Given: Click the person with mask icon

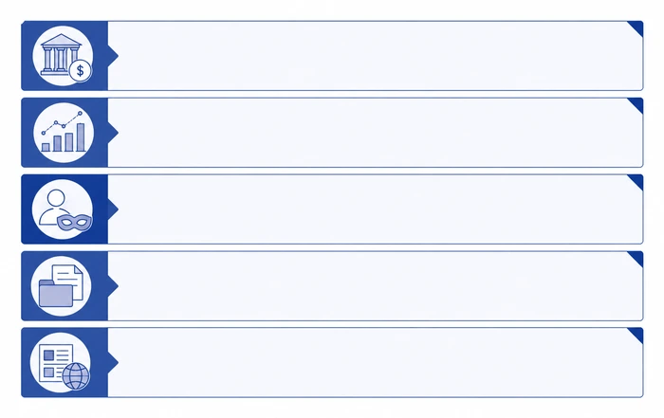Looking at the screenshot, I should 63,209.
